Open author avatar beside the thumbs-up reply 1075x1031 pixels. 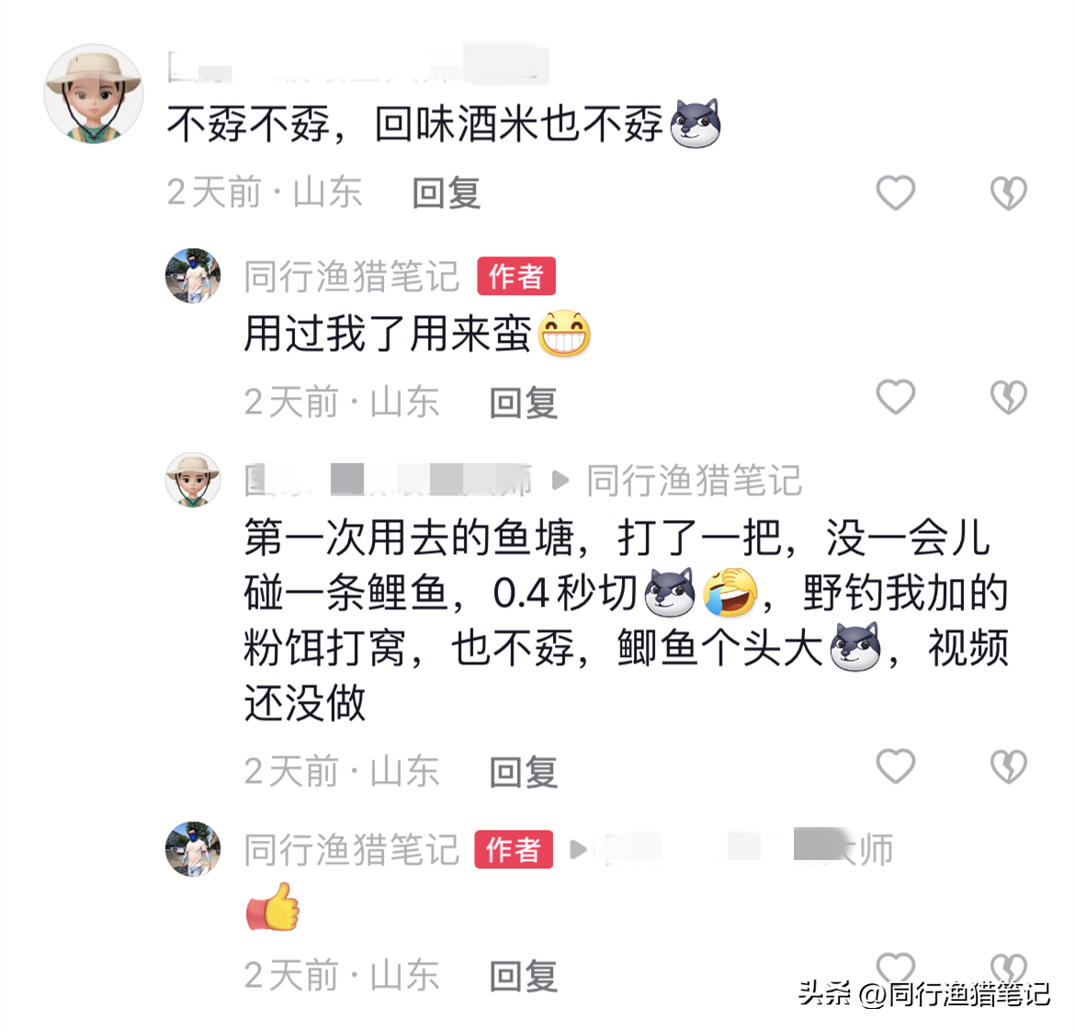(x=193, y=849)
